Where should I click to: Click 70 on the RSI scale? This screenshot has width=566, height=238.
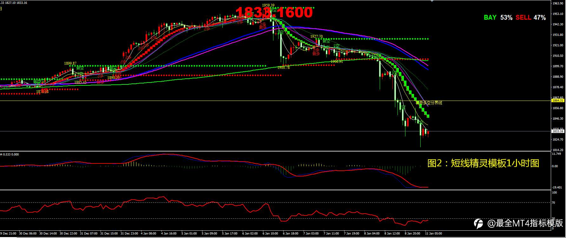(554, 202)
